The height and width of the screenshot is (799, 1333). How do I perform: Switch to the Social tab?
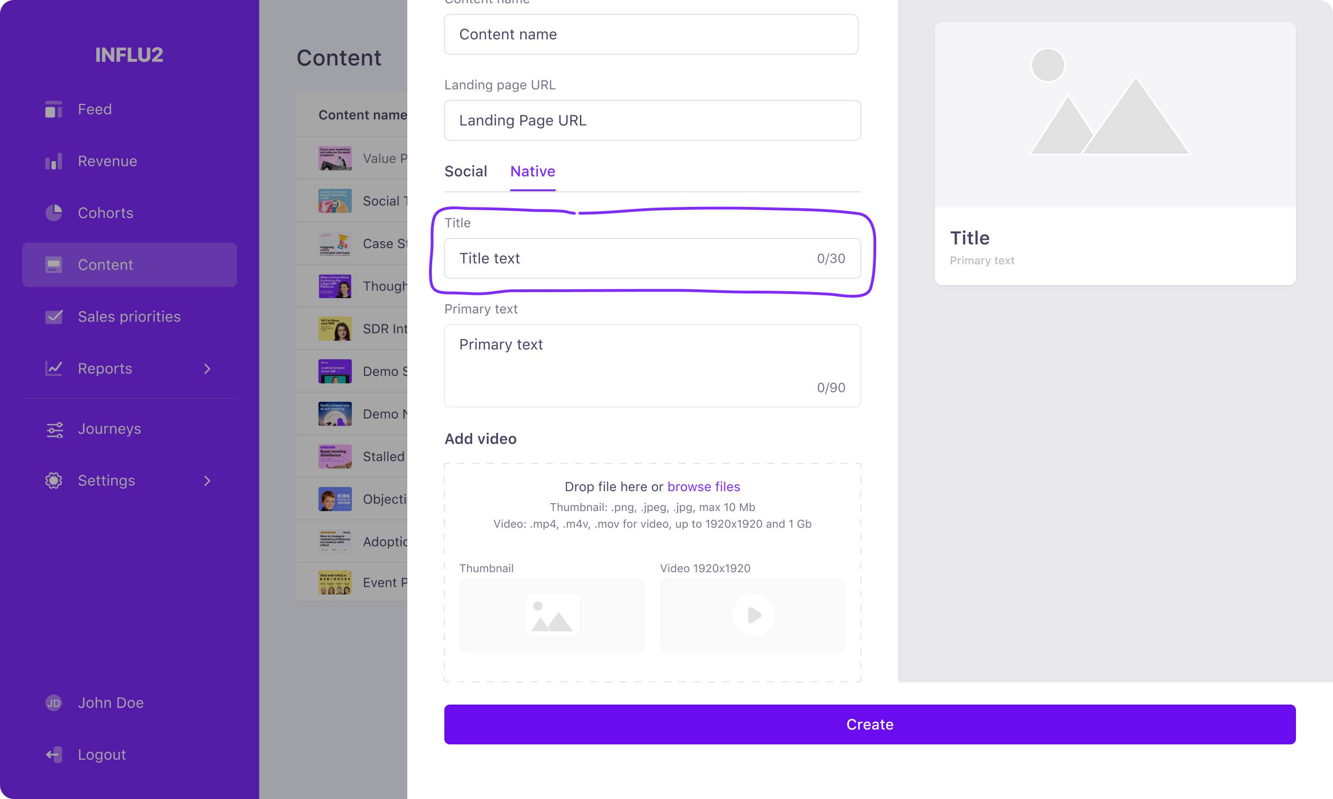click(x=466, y=171)
